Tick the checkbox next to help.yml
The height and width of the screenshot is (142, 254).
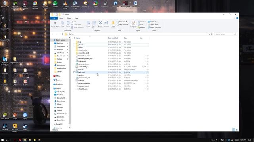[75, 73]
